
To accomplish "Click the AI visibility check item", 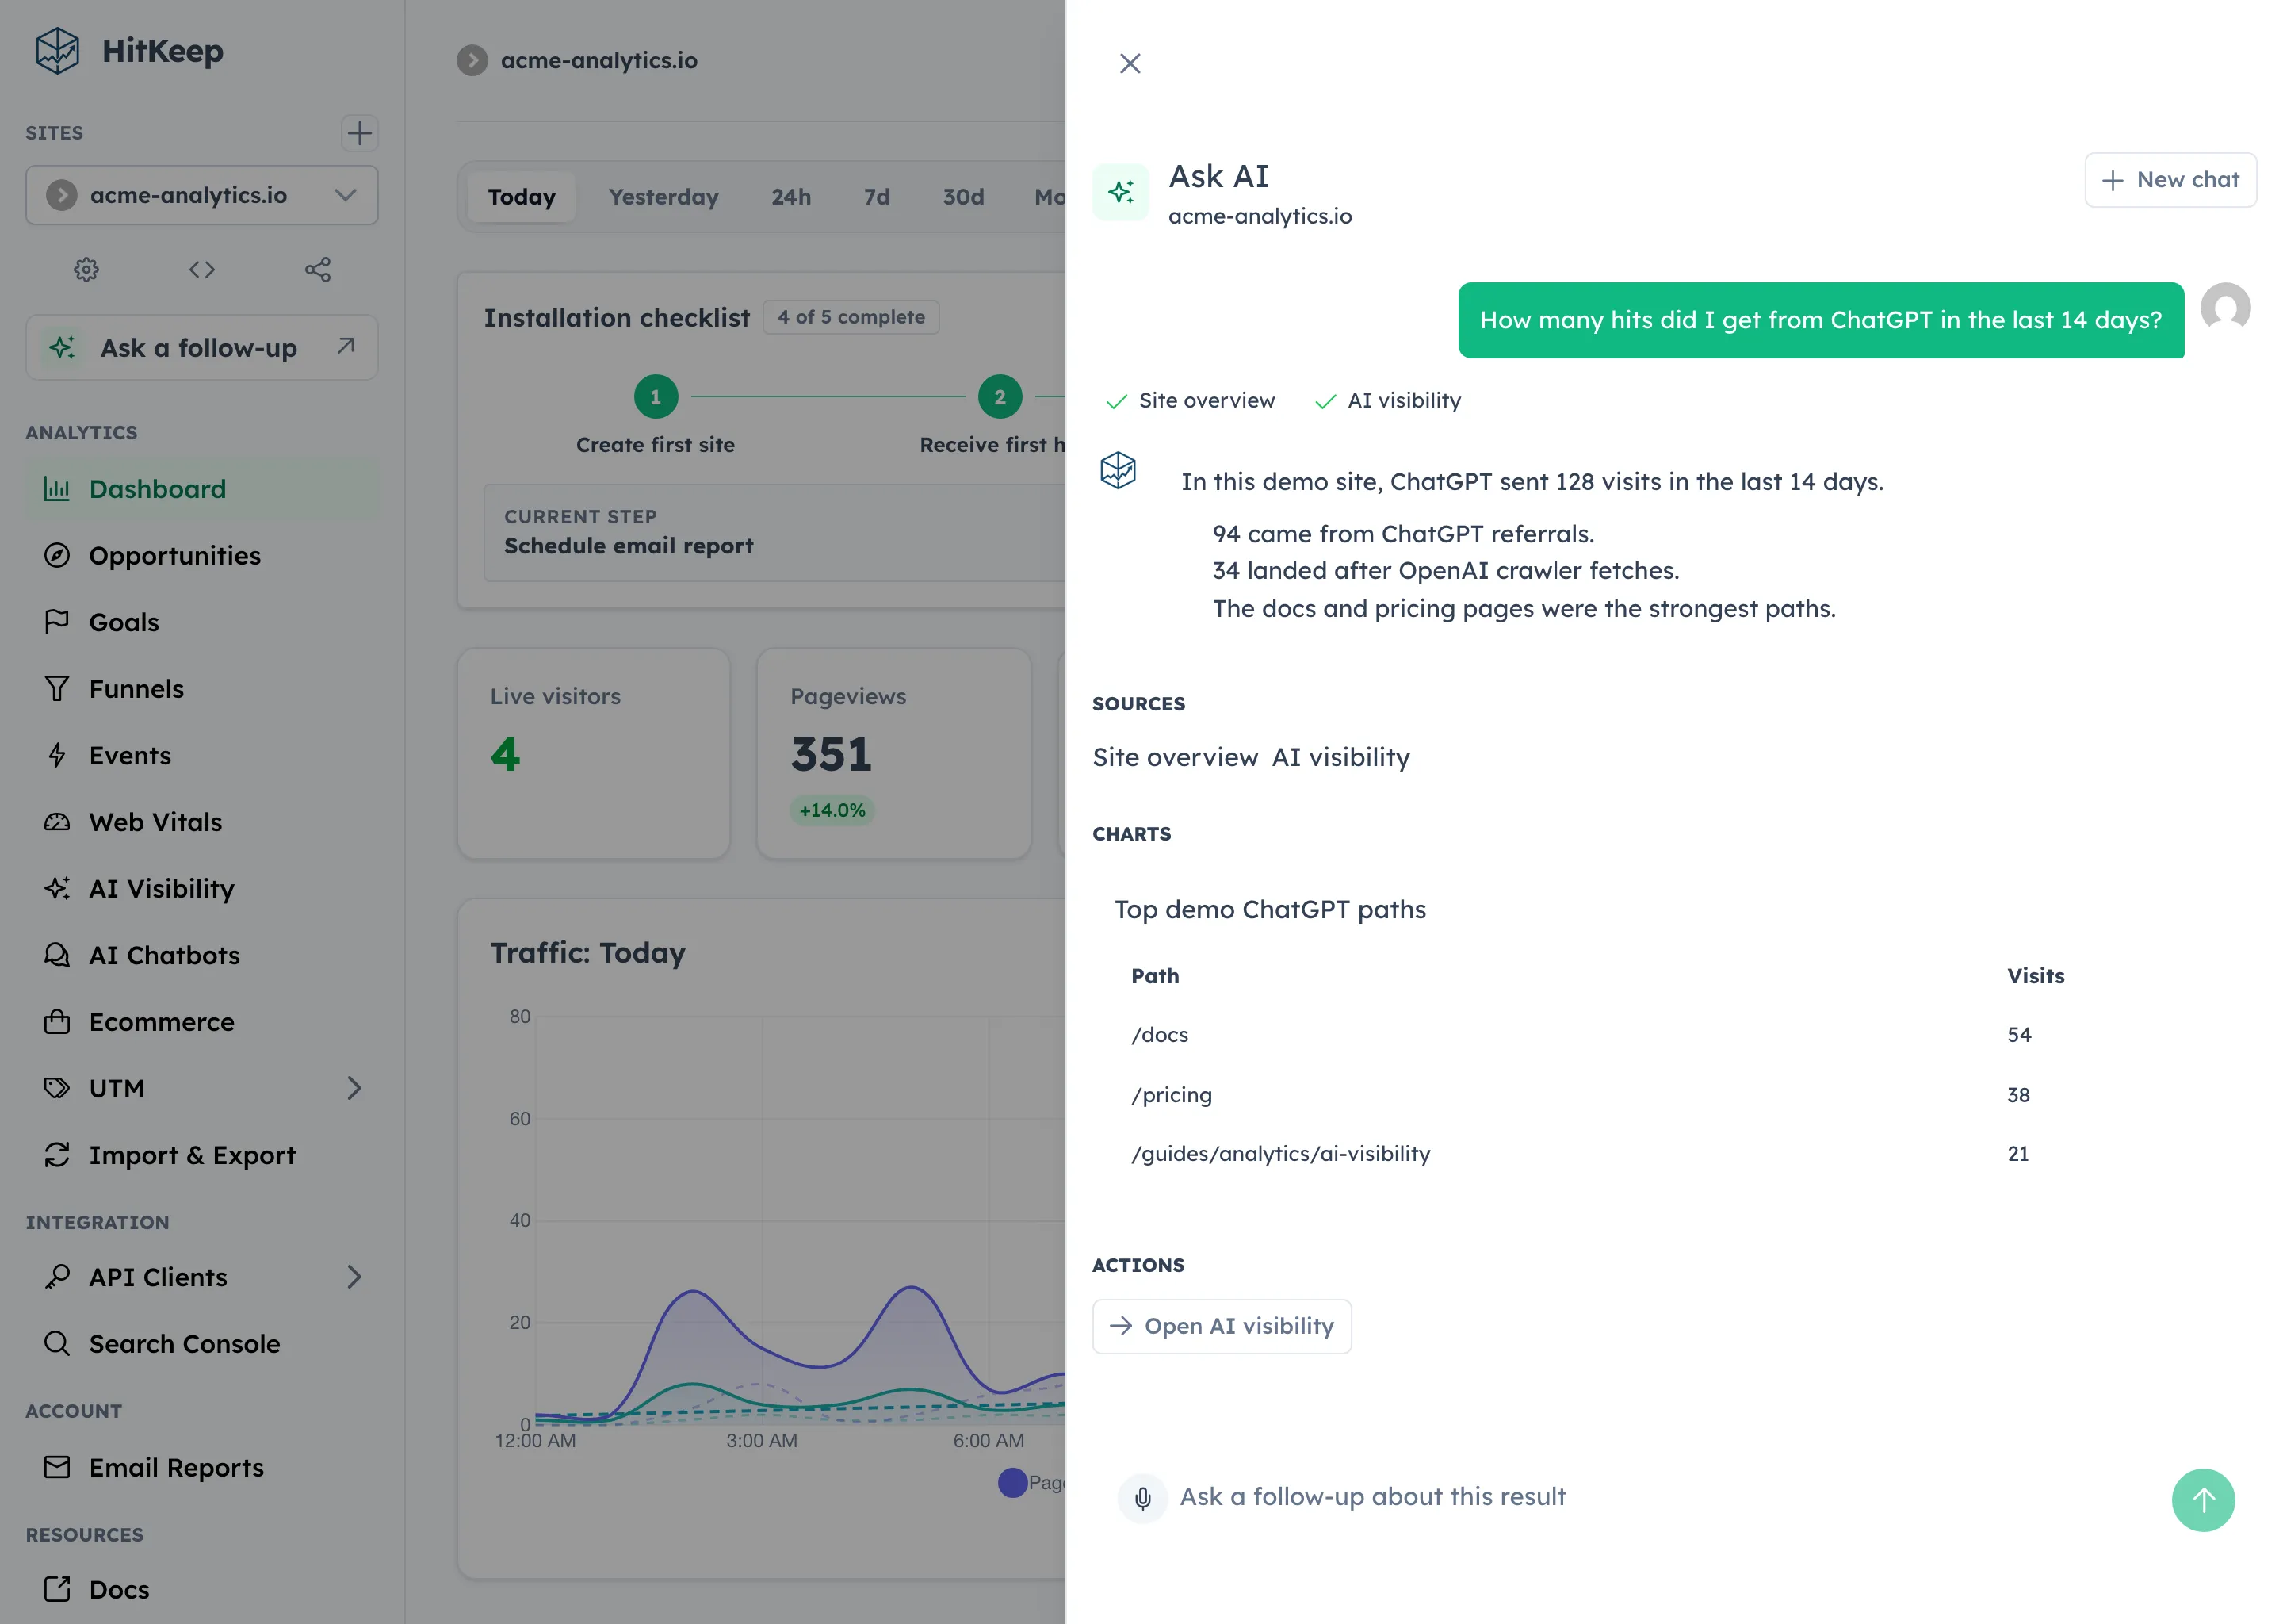I will [1387, 401].
